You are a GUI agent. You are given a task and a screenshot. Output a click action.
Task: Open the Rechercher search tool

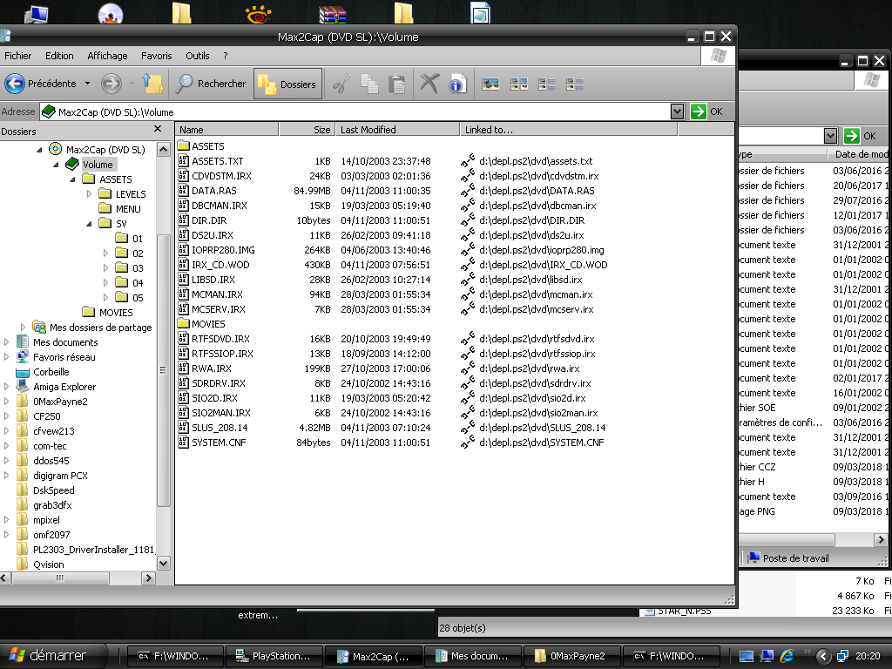(x=211, y=84)
